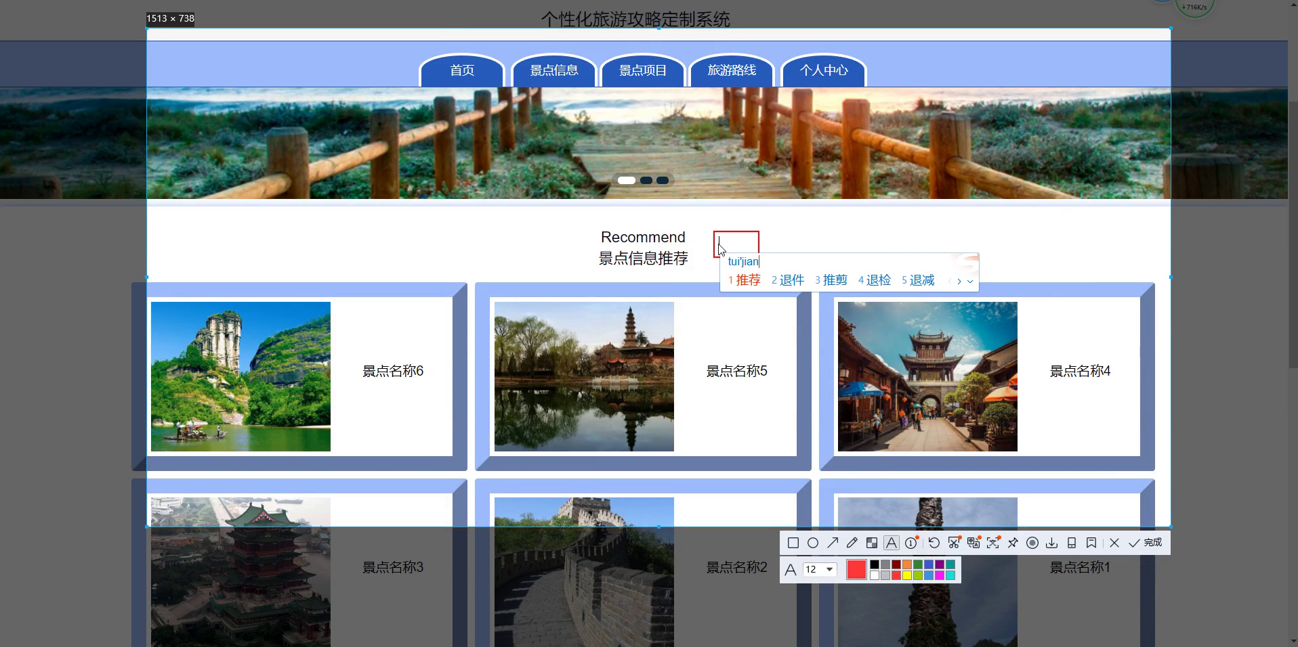
Task: Click the 景点信息推荐 section heading
Action: tap(644, 259)
